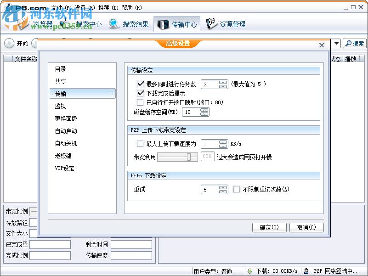Click the 传输速度 value field
368x276 pixels.
pos(131,255)
